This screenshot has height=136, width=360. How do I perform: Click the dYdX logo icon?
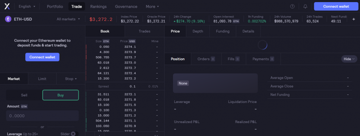pyautogui.click(x=7, y=6)
